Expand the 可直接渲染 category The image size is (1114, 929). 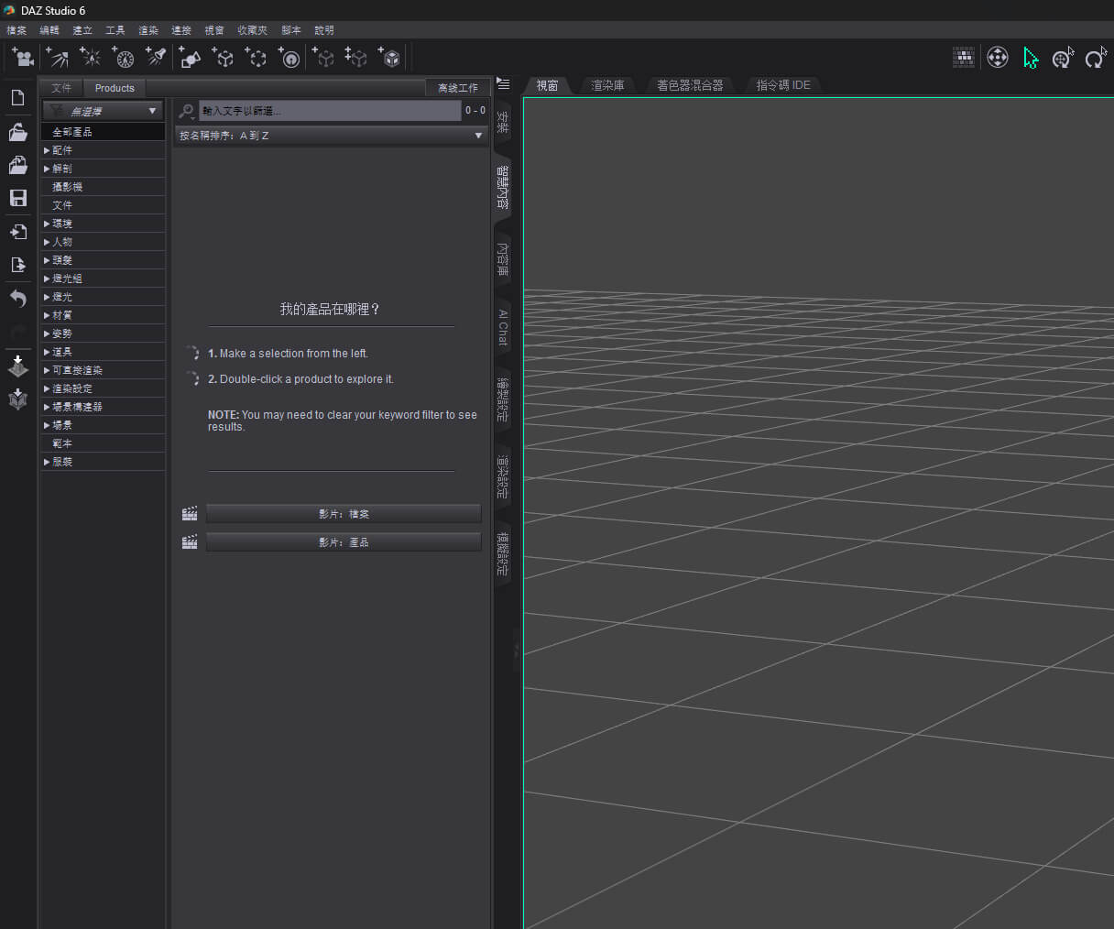tap(47, 370)
